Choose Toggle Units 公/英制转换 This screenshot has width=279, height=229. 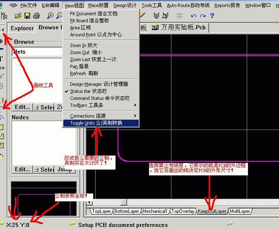(101, 123)
